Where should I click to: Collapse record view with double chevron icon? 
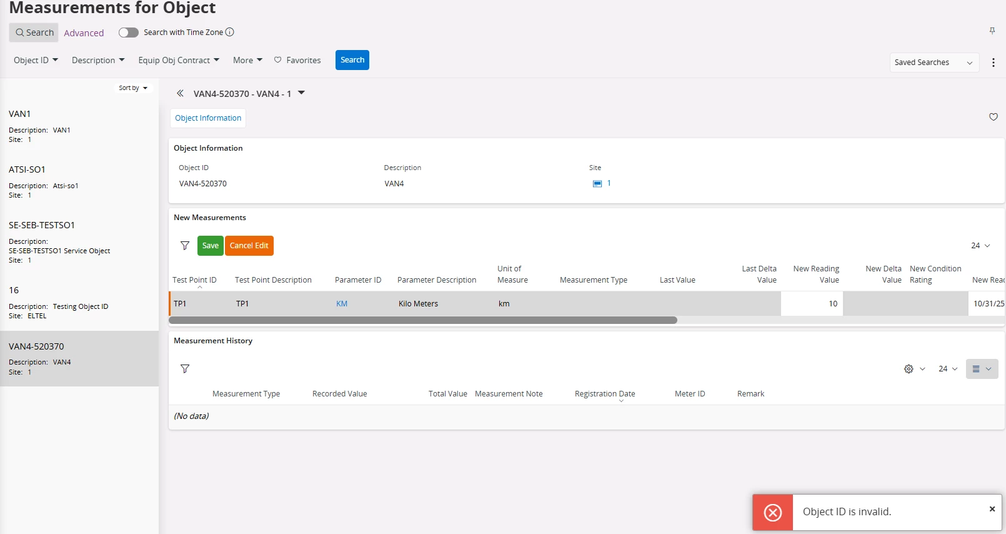click(x=180, y=93)
